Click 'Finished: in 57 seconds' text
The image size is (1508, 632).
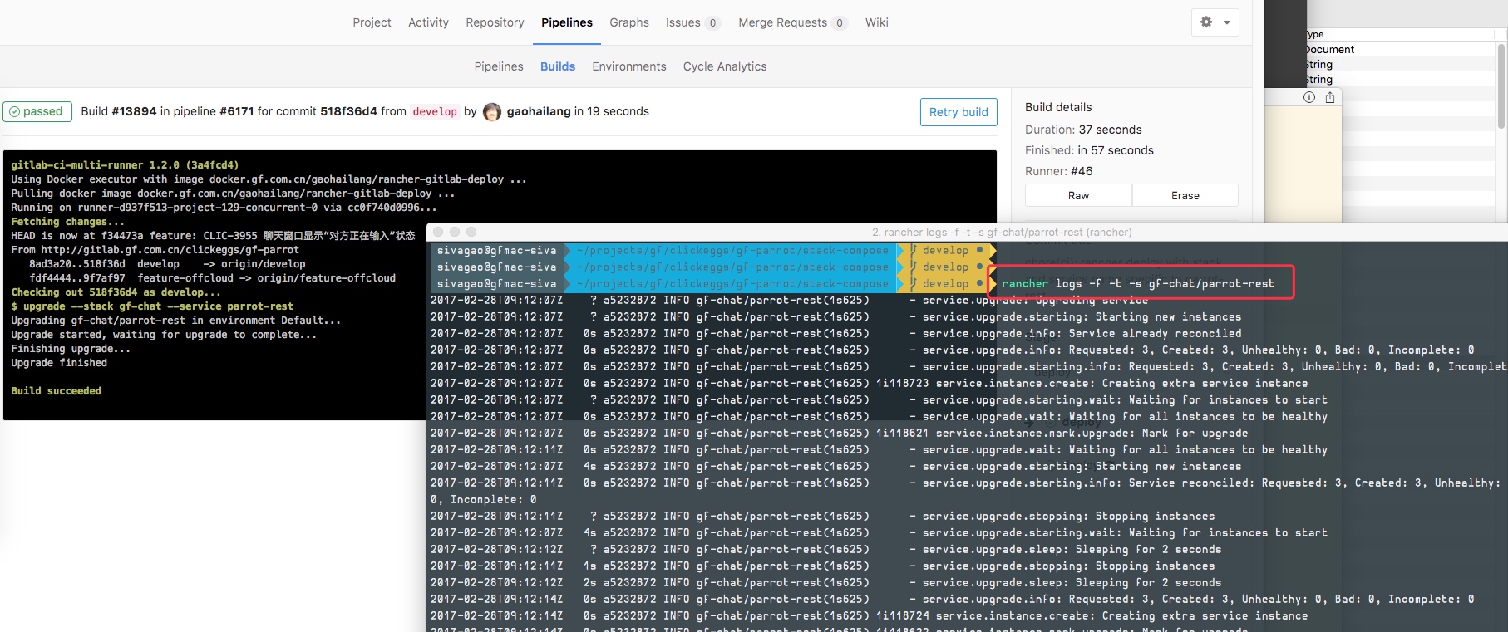click(x=1089, y=150)
